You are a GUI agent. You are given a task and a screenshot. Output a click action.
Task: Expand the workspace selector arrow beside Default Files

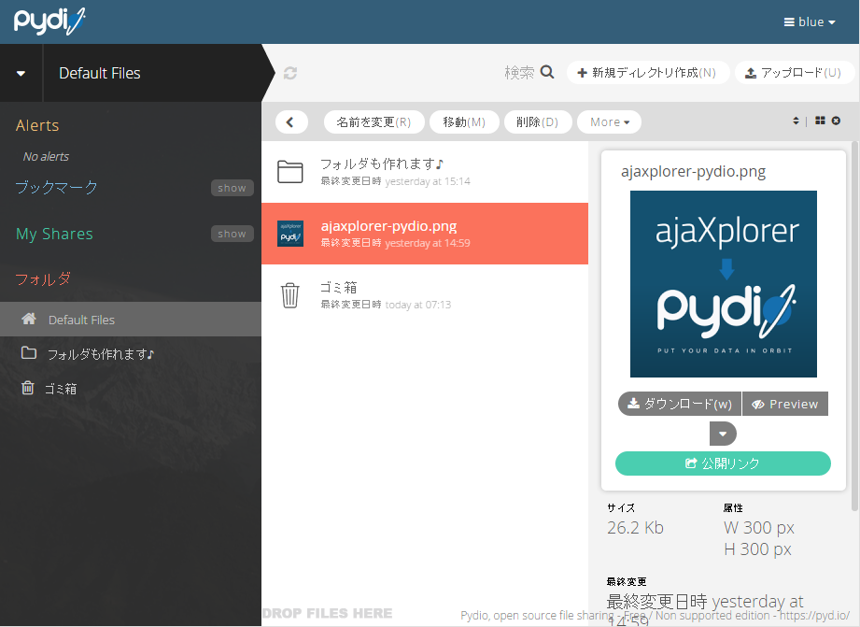21,73
